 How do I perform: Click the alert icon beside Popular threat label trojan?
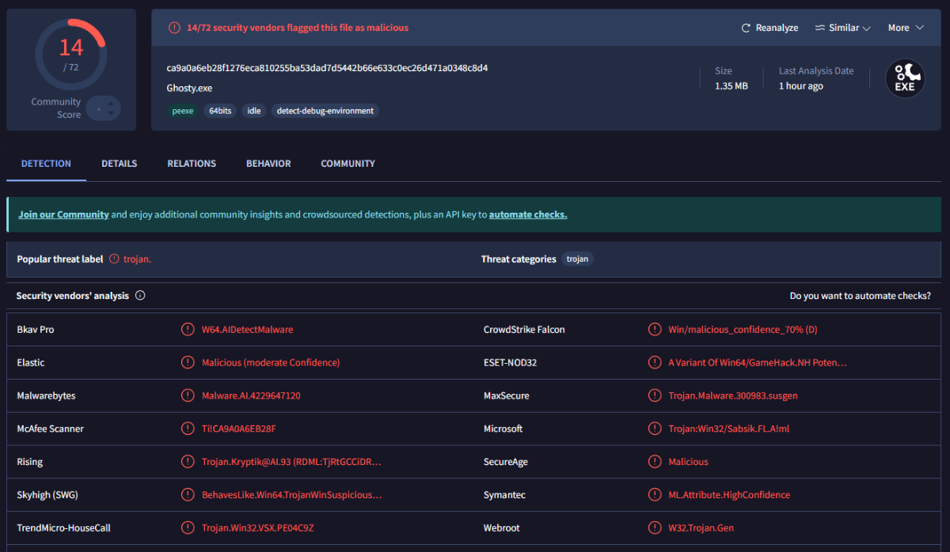(114, 259)
